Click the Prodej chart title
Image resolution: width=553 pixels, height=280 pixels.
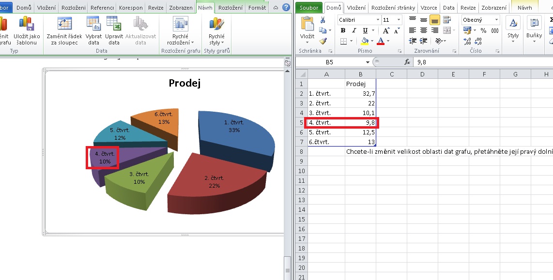click(x=184, y=83)
